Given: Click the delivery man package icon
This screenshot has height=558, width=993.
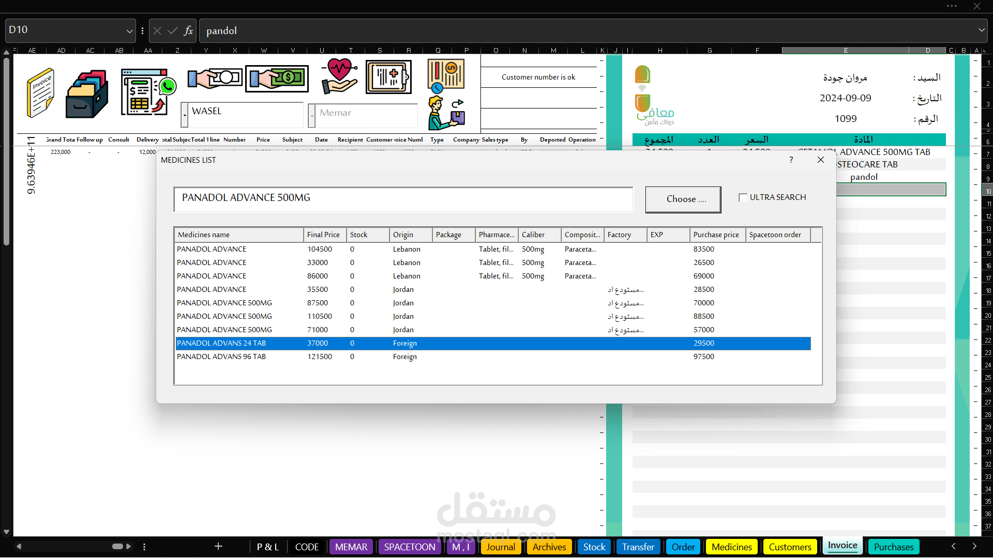Looking at the screenshot, I should pyautogui.click(x=446, y=113).
